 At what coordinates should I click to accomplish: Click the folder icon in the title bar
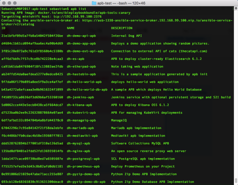(94, 3)
